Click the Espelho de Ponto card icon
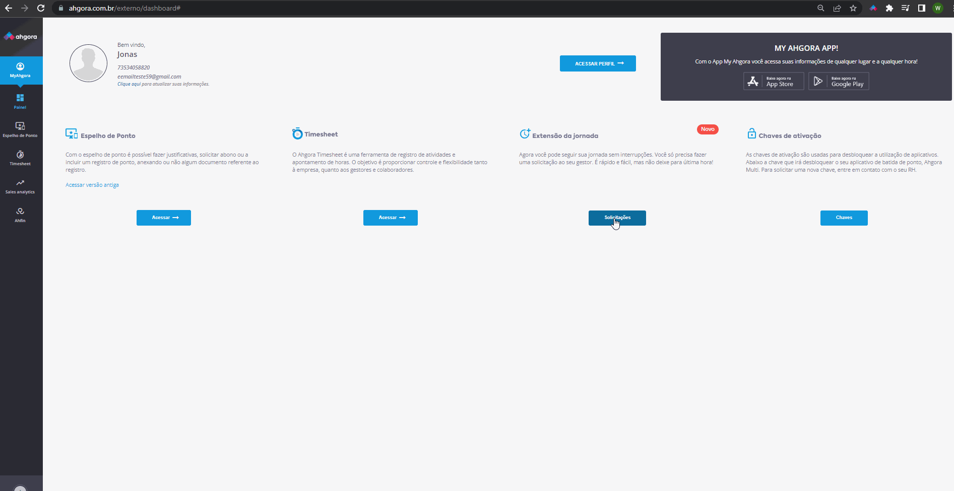Viewport: 954px width, 491px height. click(x=72, y=133)
